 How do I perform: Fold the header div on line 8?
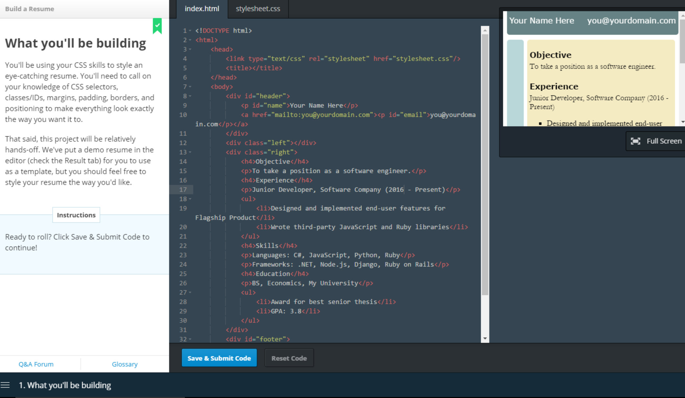pos(190,96)
